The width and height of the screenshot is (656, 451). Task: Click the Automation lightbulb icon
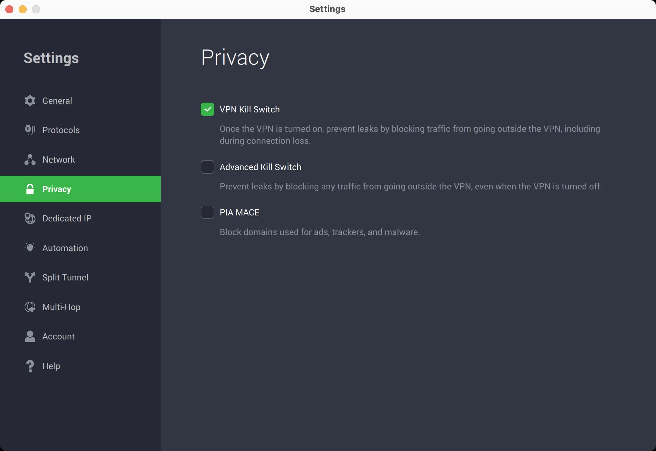coord(30,248)
